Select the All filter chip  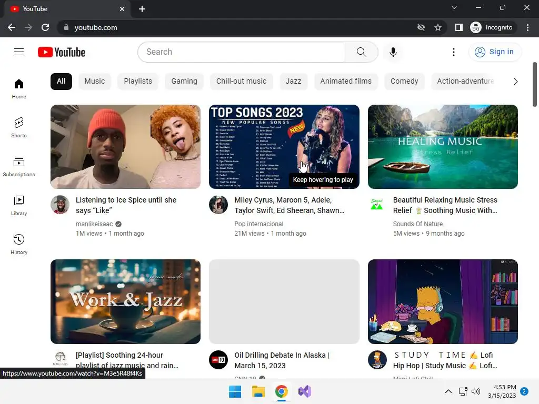[x=61, y=82]
